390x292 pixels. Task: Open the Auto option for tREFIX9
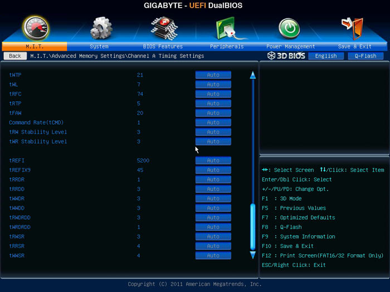tap(213, 170)
